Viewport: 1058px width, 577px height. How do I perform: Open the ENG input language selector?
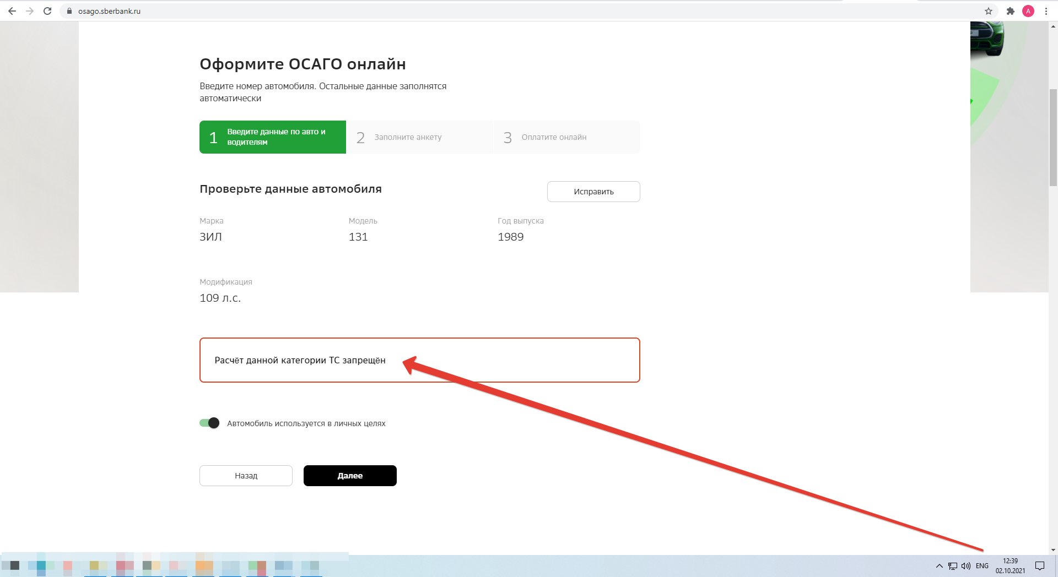(x=982, y=565)
